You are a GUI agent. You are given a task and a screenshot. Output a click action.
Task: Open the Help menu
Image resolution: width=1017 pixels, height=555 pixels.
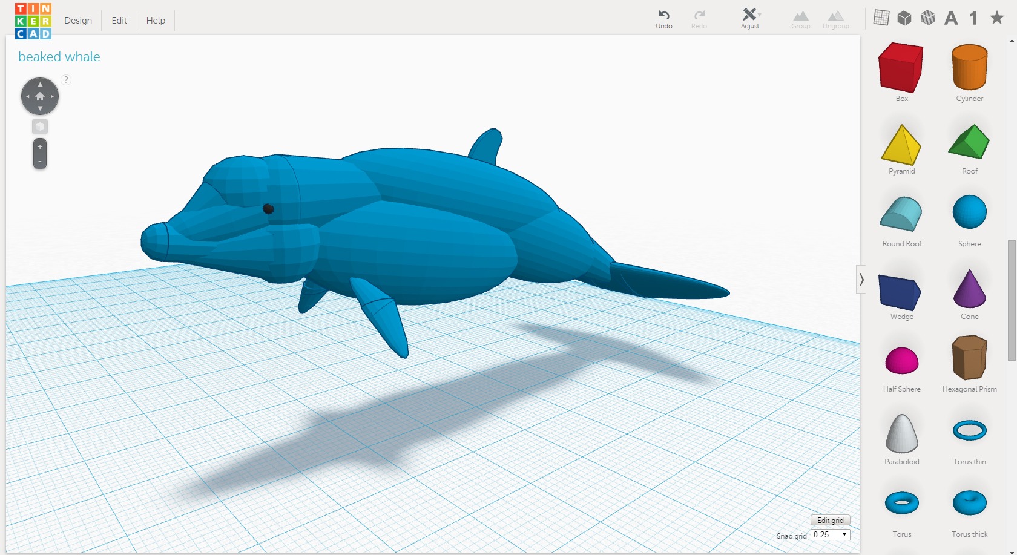tap(156, 21)
